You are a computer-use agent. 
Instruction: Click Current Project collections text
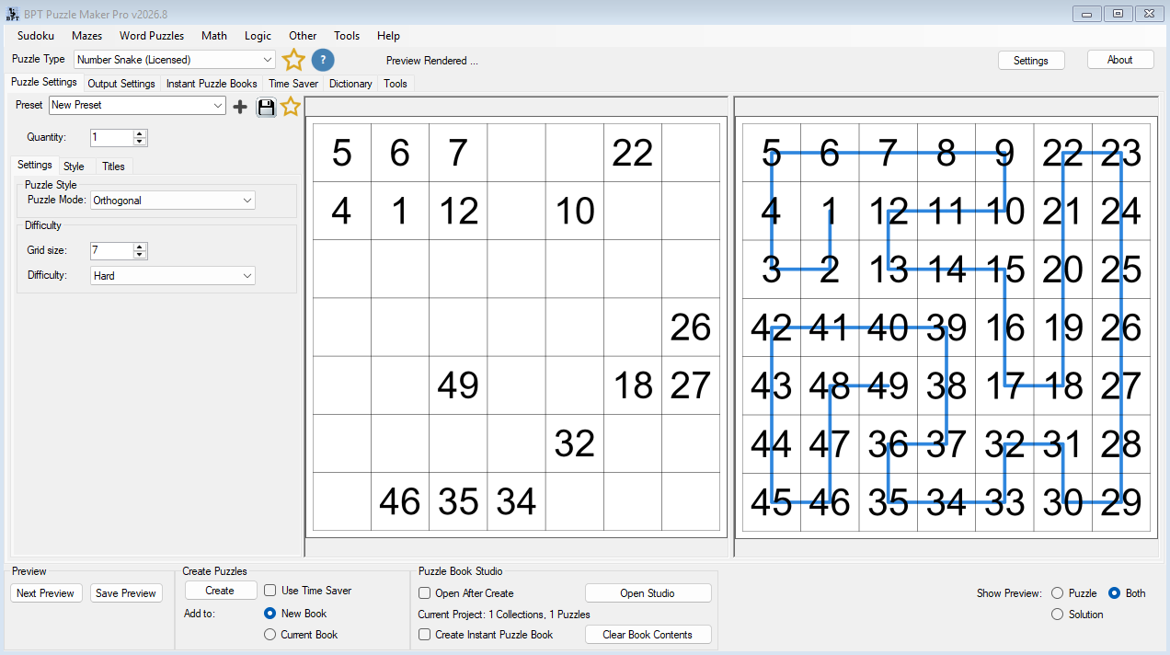504,615
